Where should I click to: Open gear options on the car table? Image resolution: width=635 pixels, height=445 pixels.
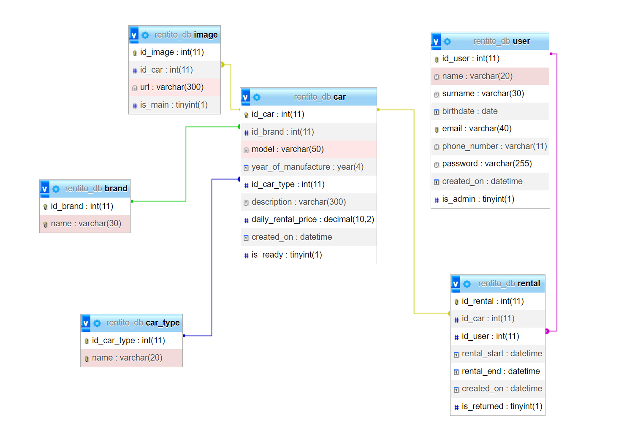point(257,97)
